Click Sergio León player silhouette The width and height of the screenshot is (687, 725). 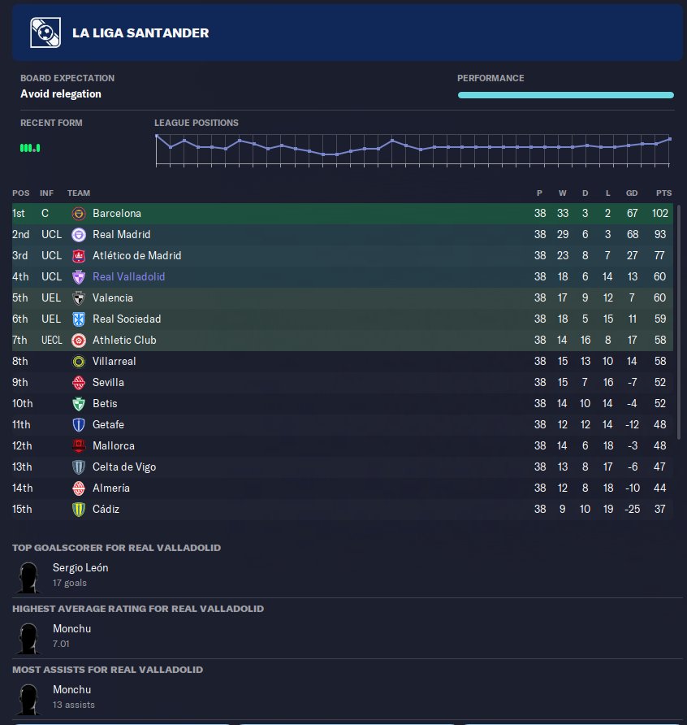pos(29,575)
